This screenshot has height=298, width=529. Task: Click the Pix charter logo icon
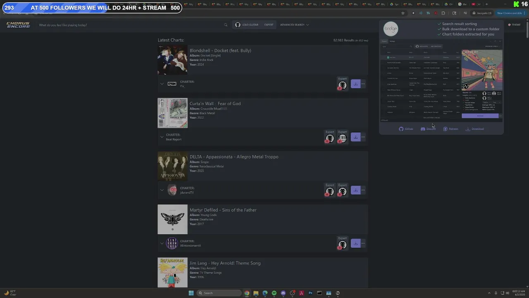[172, 84]
